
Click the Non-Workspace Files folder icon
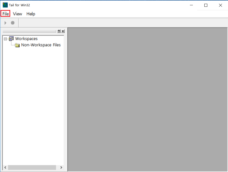pyautogui.click(x=17, y=45)
